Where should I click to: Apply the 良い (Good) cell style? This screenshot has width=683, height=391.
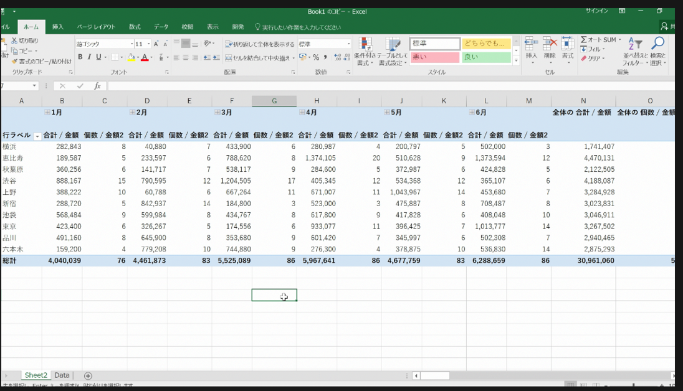point(486,57)
